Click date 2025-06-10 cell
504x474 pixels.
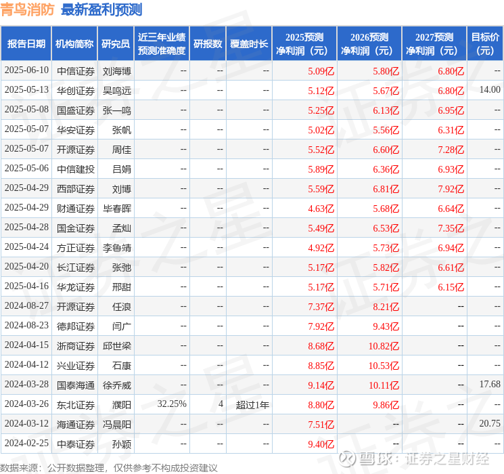[26, 70]
